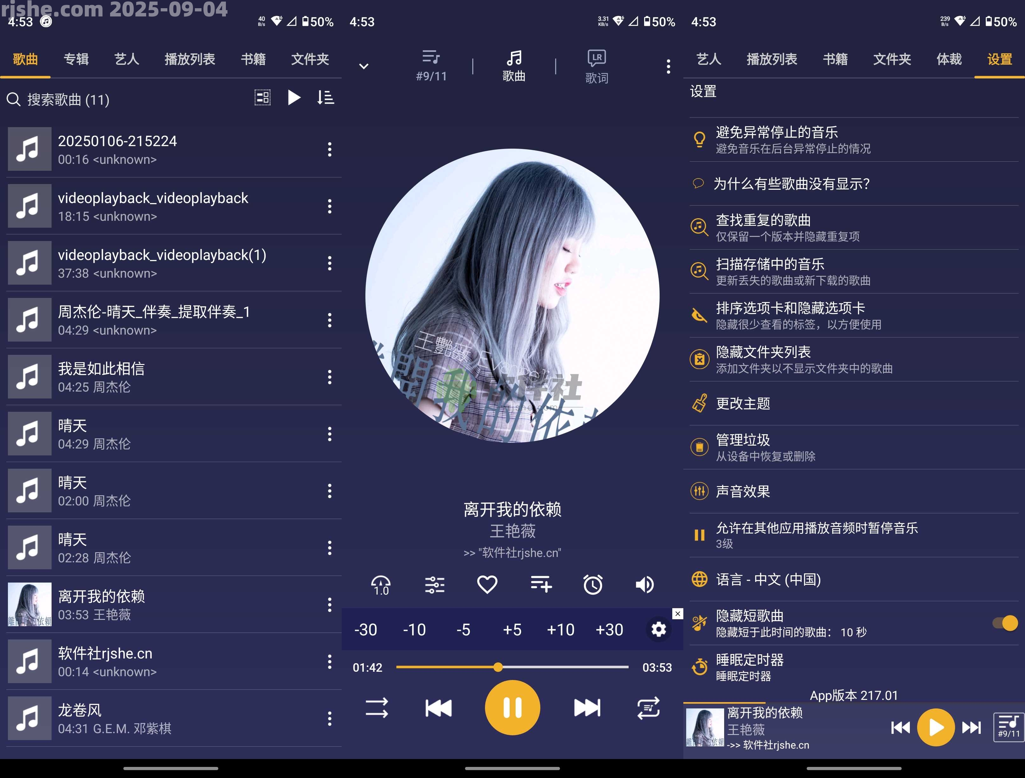Open the player overflow menu
This screenshot has width=1025, height=778.
[x=669, y=66]
